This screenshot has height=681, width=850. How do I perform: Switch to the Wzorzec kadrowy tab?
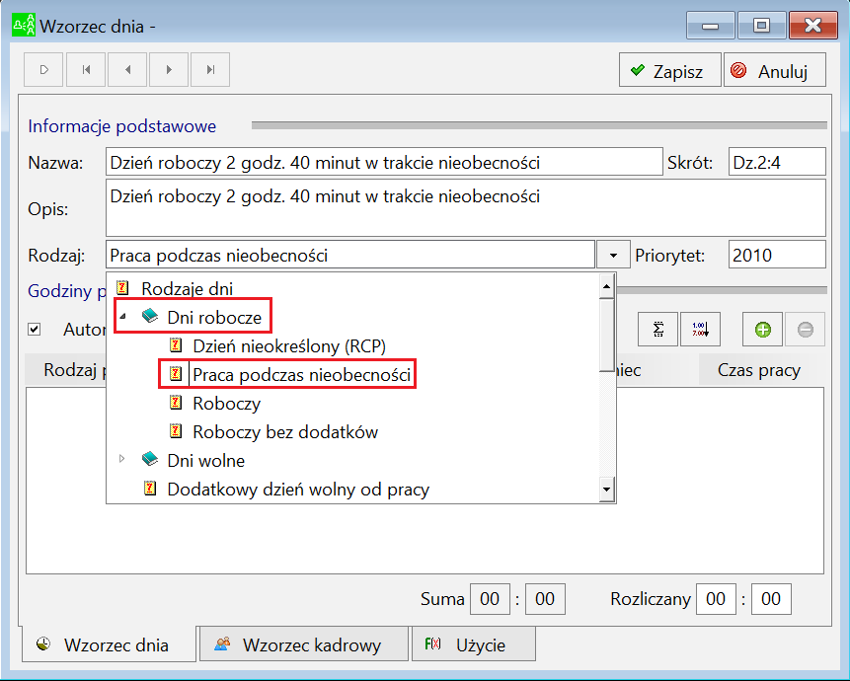pyautogui.click(x=304, y=644)
